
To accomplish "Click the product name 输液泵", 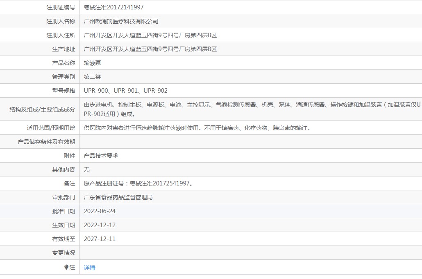I will coord(92,63).
